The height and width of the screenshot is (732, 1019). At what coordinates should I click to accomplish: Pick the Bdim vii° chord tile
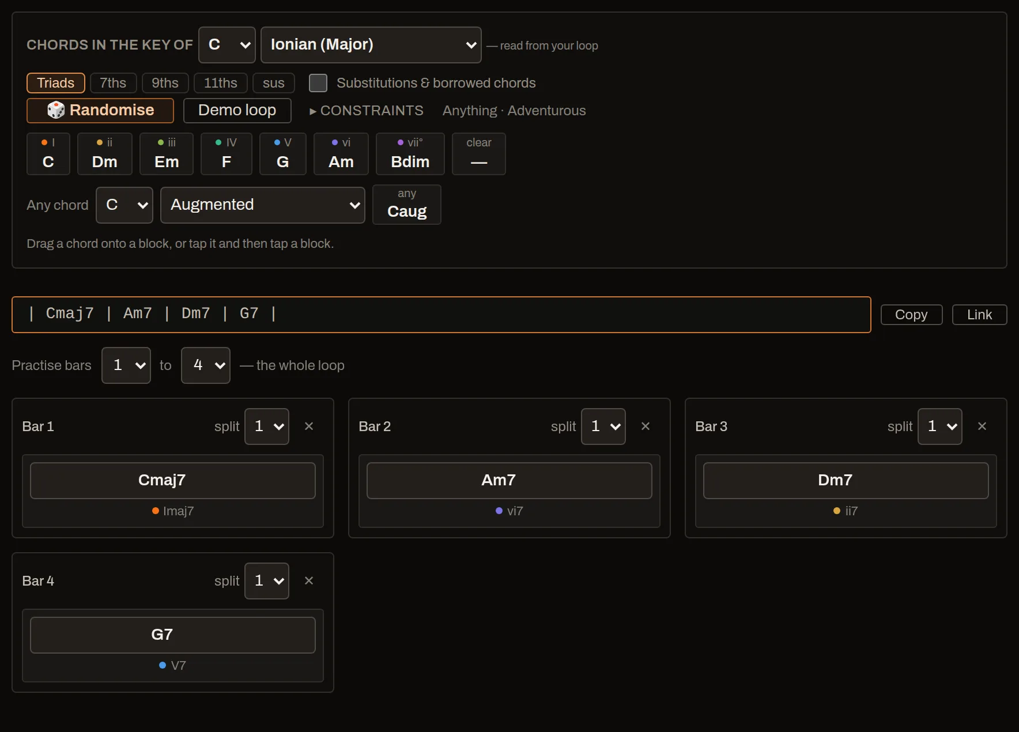pyautogui.click(x=410, y=154)
